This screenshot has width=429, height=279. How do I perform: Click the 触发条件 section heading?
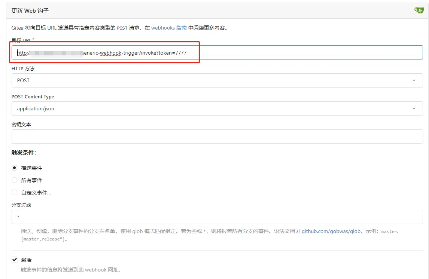click(x=24, y=153)
